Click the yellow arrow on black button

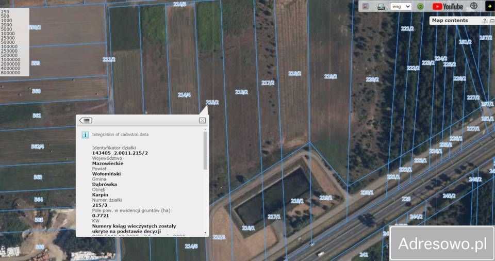[x=490, y=6]
